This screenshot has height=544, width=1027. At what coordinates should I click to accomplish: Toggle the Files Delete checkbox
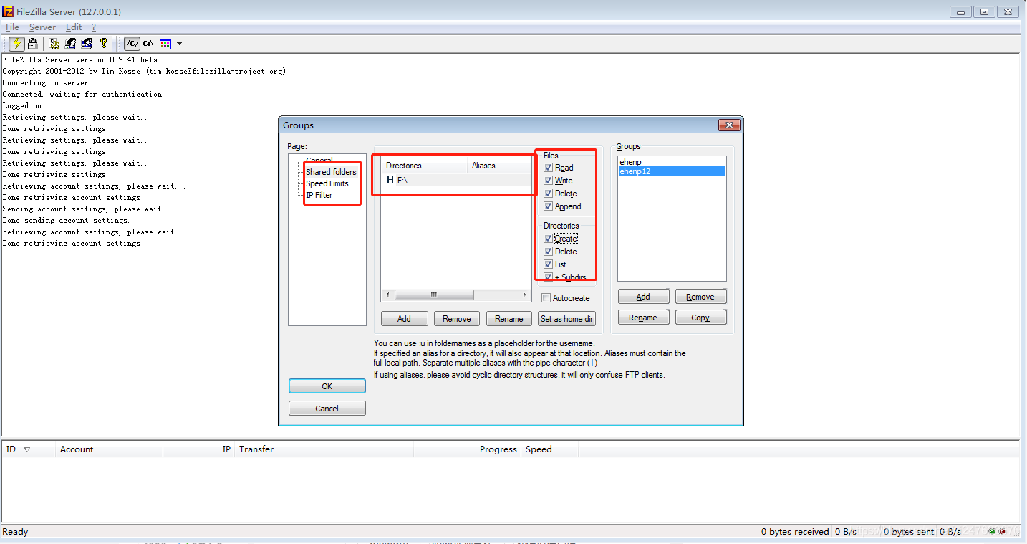point(548,194)
